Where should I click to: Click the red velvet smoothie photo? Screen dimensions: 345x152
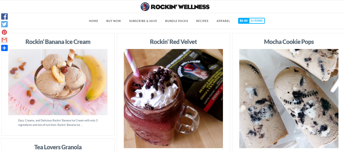point(173,99)
